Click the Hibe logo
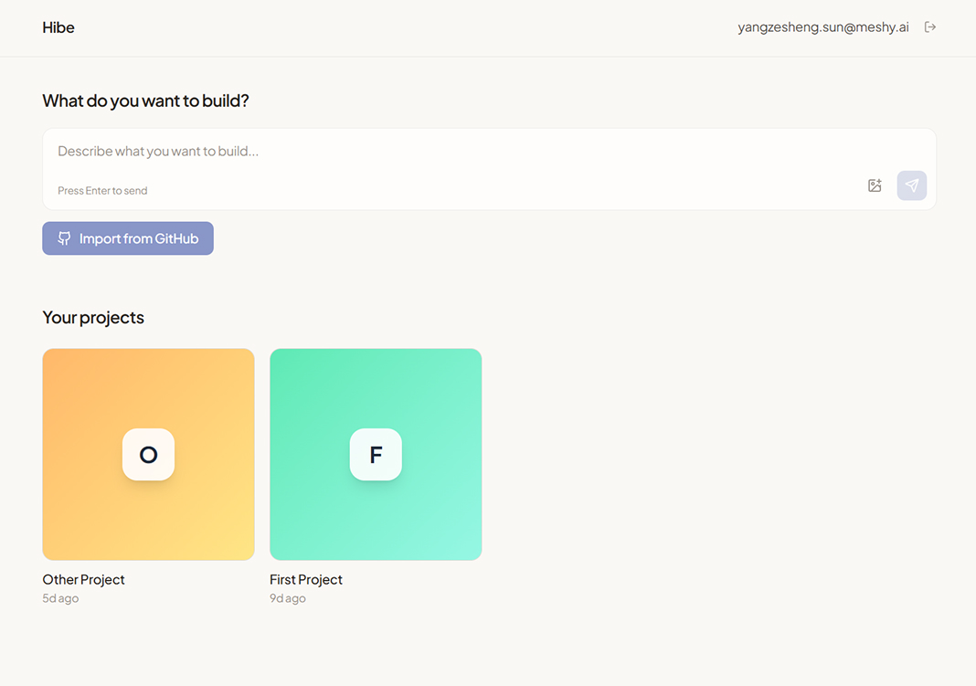Viewport: 976px width, 686px height. click(58, 27)
